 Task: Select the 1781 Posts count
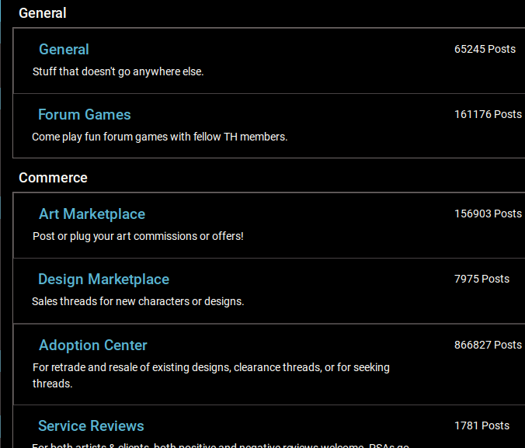pyautogui.click(x=482, y=425)
